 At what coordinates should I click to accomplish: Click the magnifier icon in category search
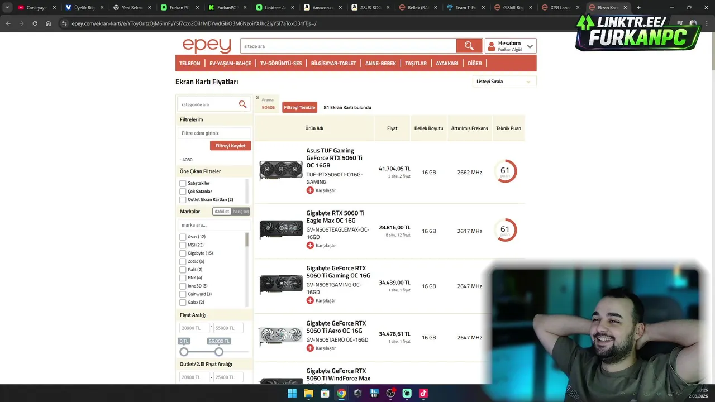pyautogui.click(x=242, y=104)
